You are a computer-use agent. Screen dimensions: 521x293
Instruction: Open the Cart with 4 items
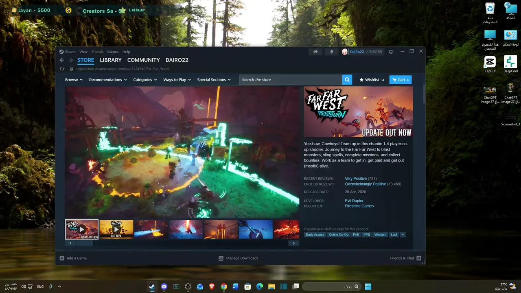pyautogui.click(x=401, y=80)
